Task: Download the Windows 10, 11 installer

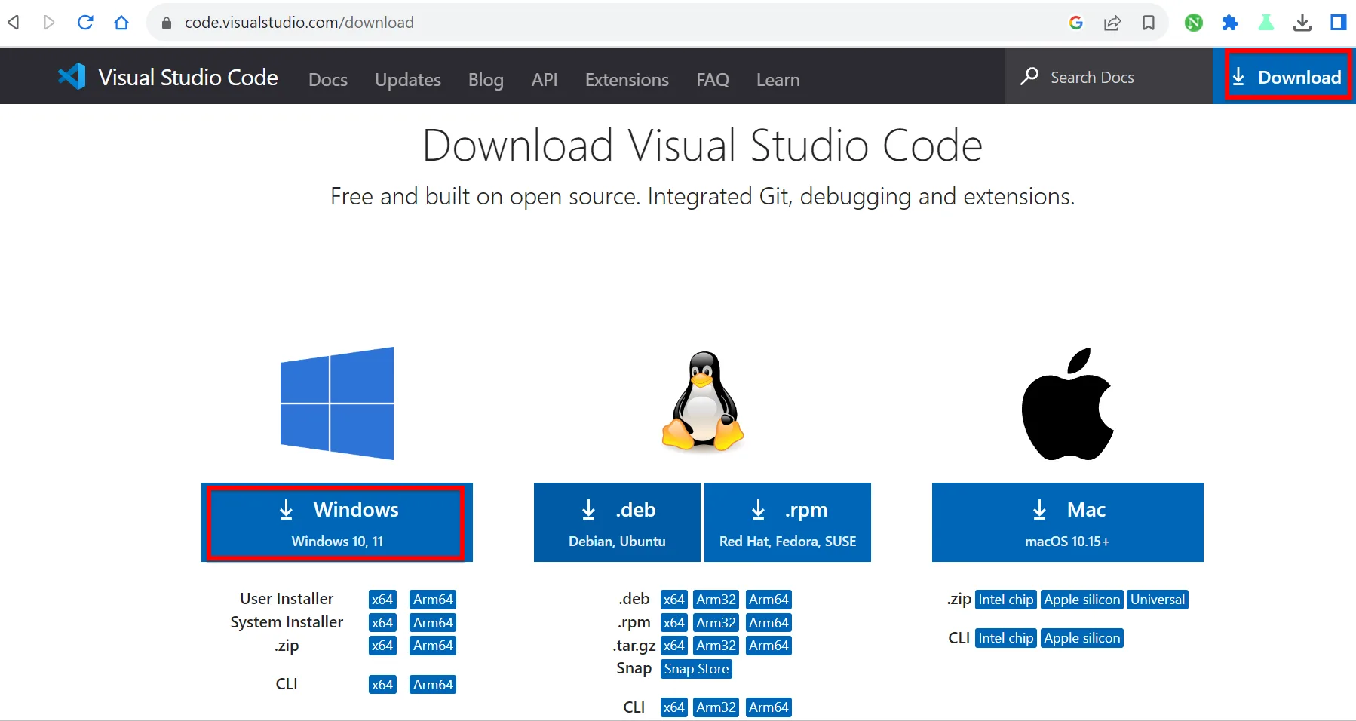Action: [337, 522]
